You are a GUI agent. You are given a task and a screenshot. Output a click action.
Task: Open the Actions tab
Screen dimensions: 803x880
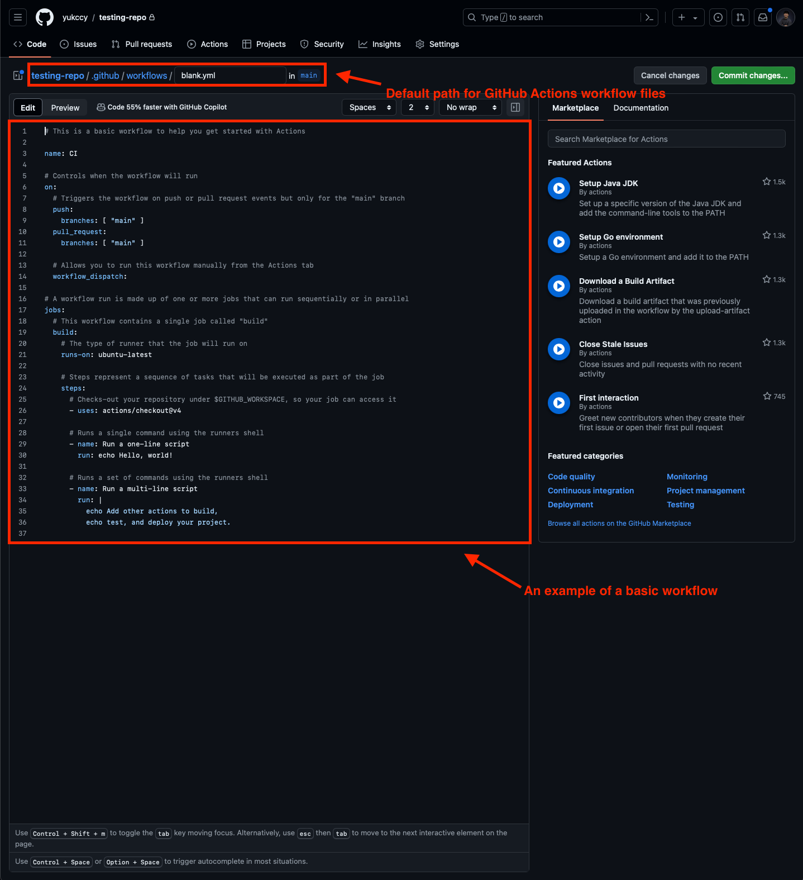[208, 44]
